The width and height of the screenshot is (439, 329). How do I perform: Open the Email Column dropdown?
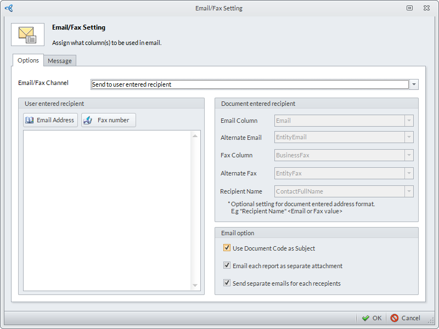pyautogui.click(x=409, y=121)
